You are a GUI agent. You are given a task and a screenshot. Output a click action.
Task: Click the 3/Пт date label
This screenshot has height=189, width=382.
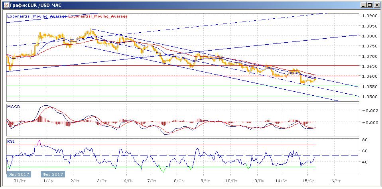point(101,181)
